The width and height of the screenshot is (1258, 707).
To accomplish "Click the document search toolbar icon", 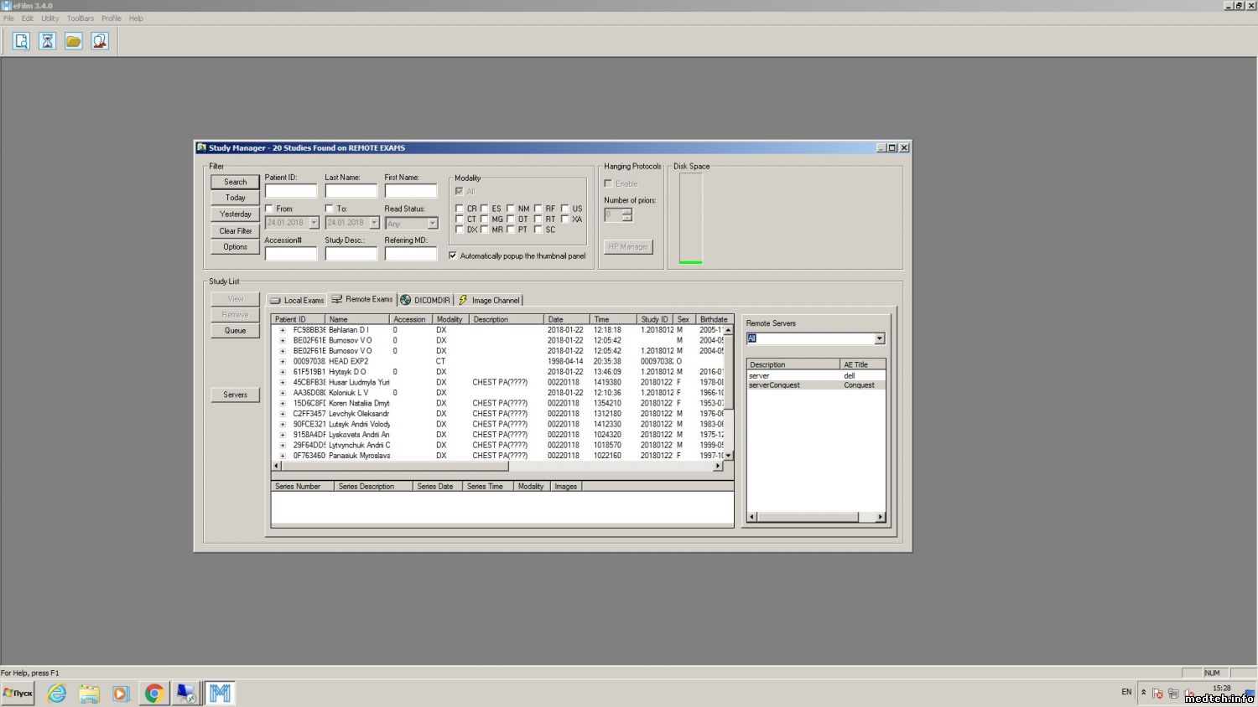I will point(21,41).
